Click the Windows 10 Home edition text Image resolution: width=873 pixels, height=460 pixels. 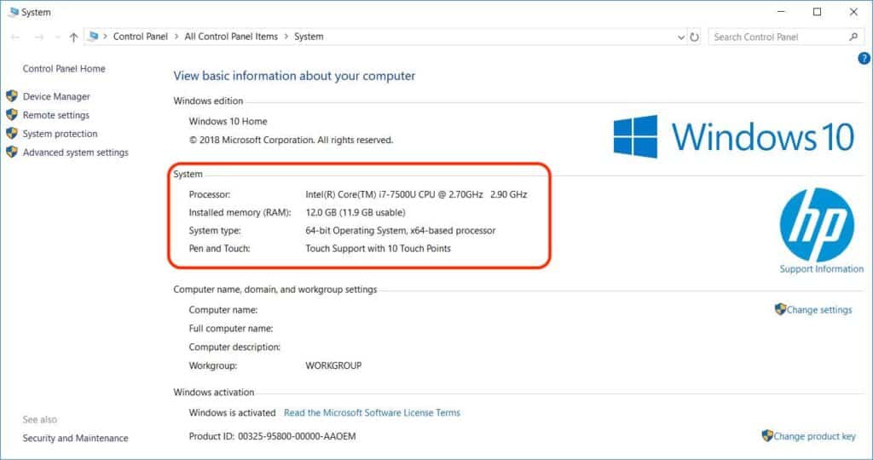228,121
